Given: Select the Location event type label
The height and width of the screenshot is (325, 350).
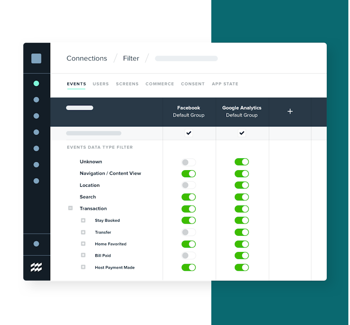Looking at the screenshot, I should click(90, 185).
